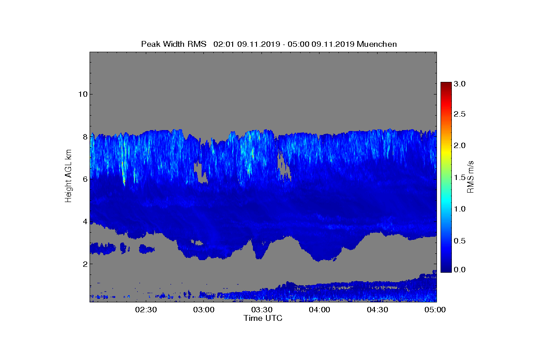Viewport: 540px width, 360px height.
Task: Click the dark blue bottom of the colorbar
Action: click(x=446, y=269)
